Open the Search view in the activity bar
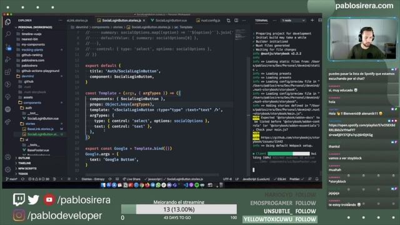This screenshot has width=400, height=225. [8, 34]
